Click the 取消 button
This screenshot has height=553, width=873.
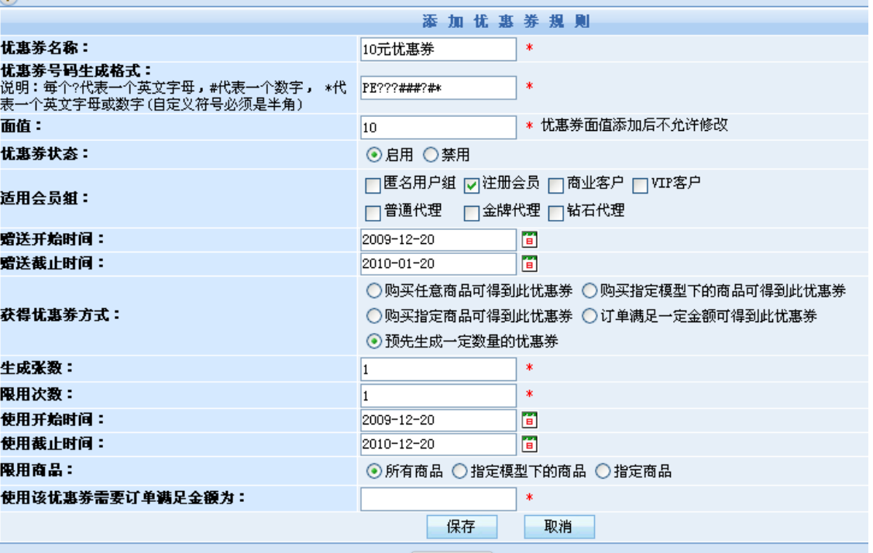559,527
